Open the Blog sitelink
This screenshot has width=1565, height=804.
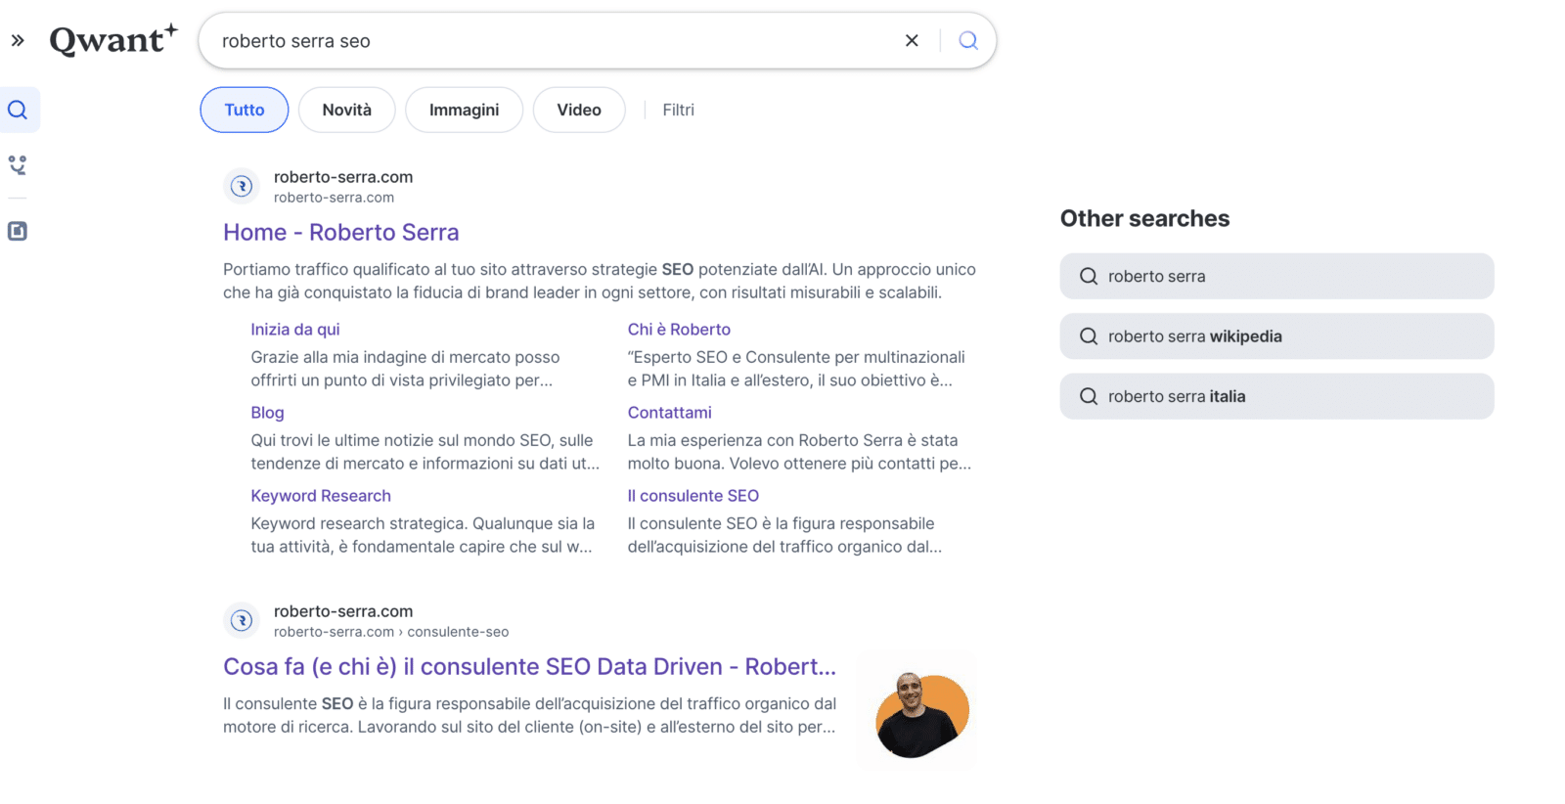(x=267, y=413)
